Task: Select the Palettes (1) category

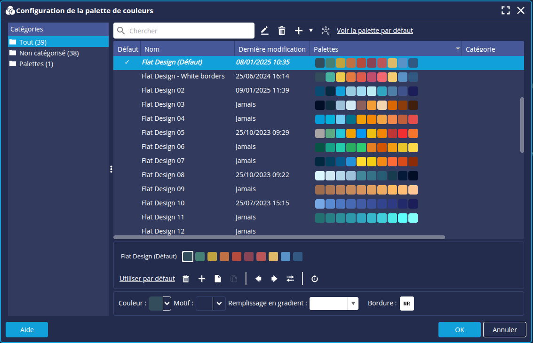Action: pyautogui.click(x=36, y=64)
